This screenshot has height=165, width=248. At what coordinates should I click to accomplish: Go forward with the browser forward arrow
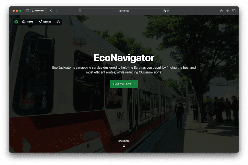pyautogui.click(x=57, y=10)
